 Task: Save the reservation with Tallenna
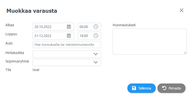(x=141, y=88)
